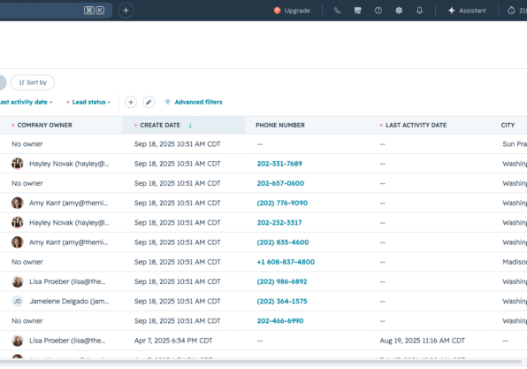
Task: Toggle the Create Date sort arrow
Action: (x=190, y=125)
